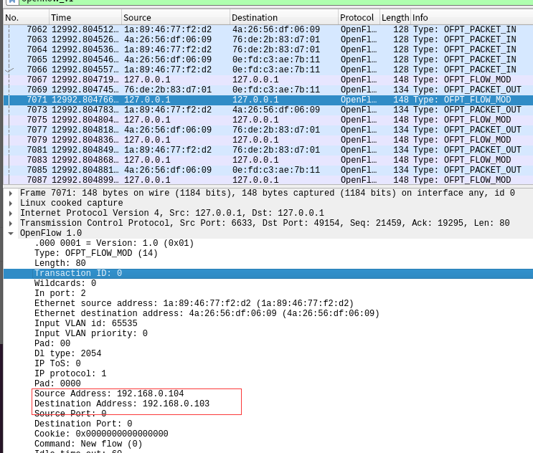Select packet 7065 row

click(x=268, y=59)
